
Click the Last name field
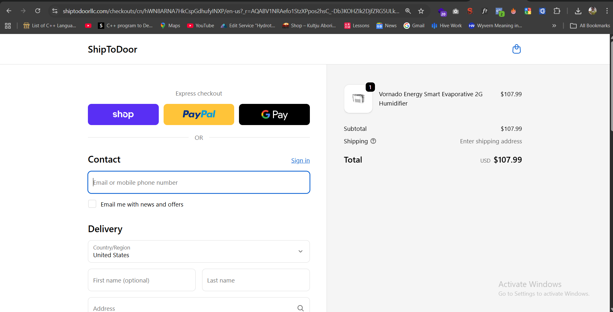[256, 280]
